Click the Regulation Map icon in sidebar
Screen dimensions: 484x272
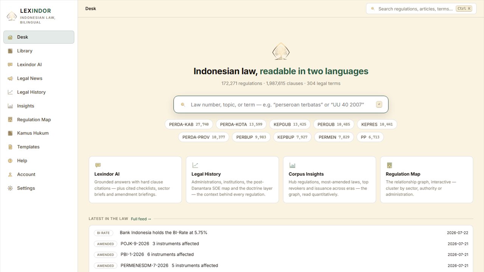tap(10, 119)
